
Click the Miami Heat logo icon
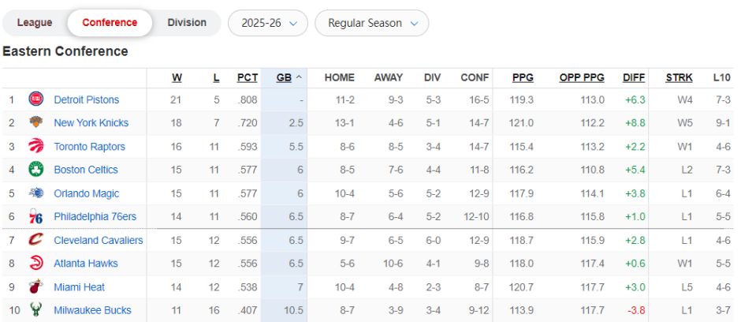point(36,287)
